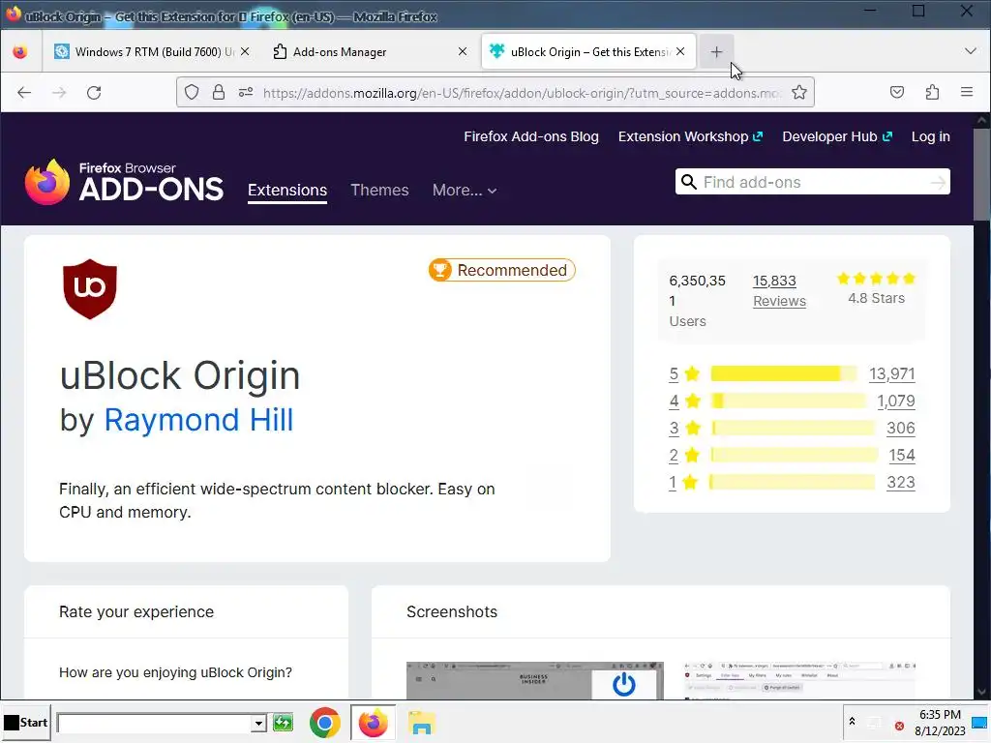The image size is (991, 743).
Task: Click Log in
Action: 930,136
